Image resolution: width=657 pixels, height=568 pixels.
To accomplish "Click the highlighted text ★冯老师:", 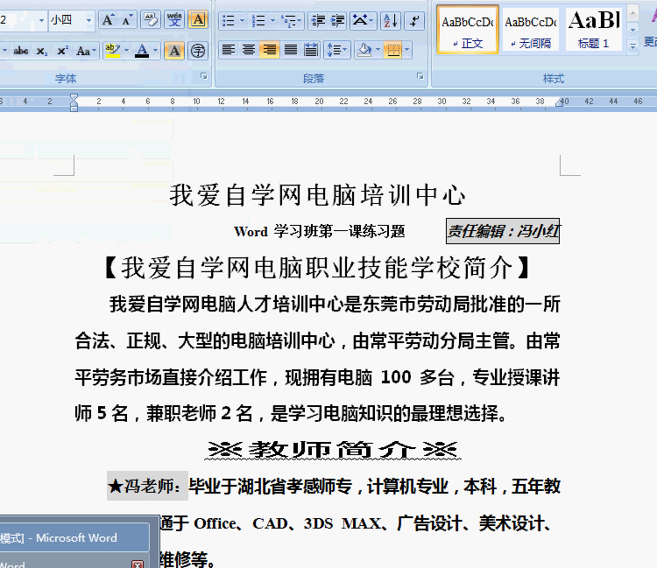I will 146,486.
